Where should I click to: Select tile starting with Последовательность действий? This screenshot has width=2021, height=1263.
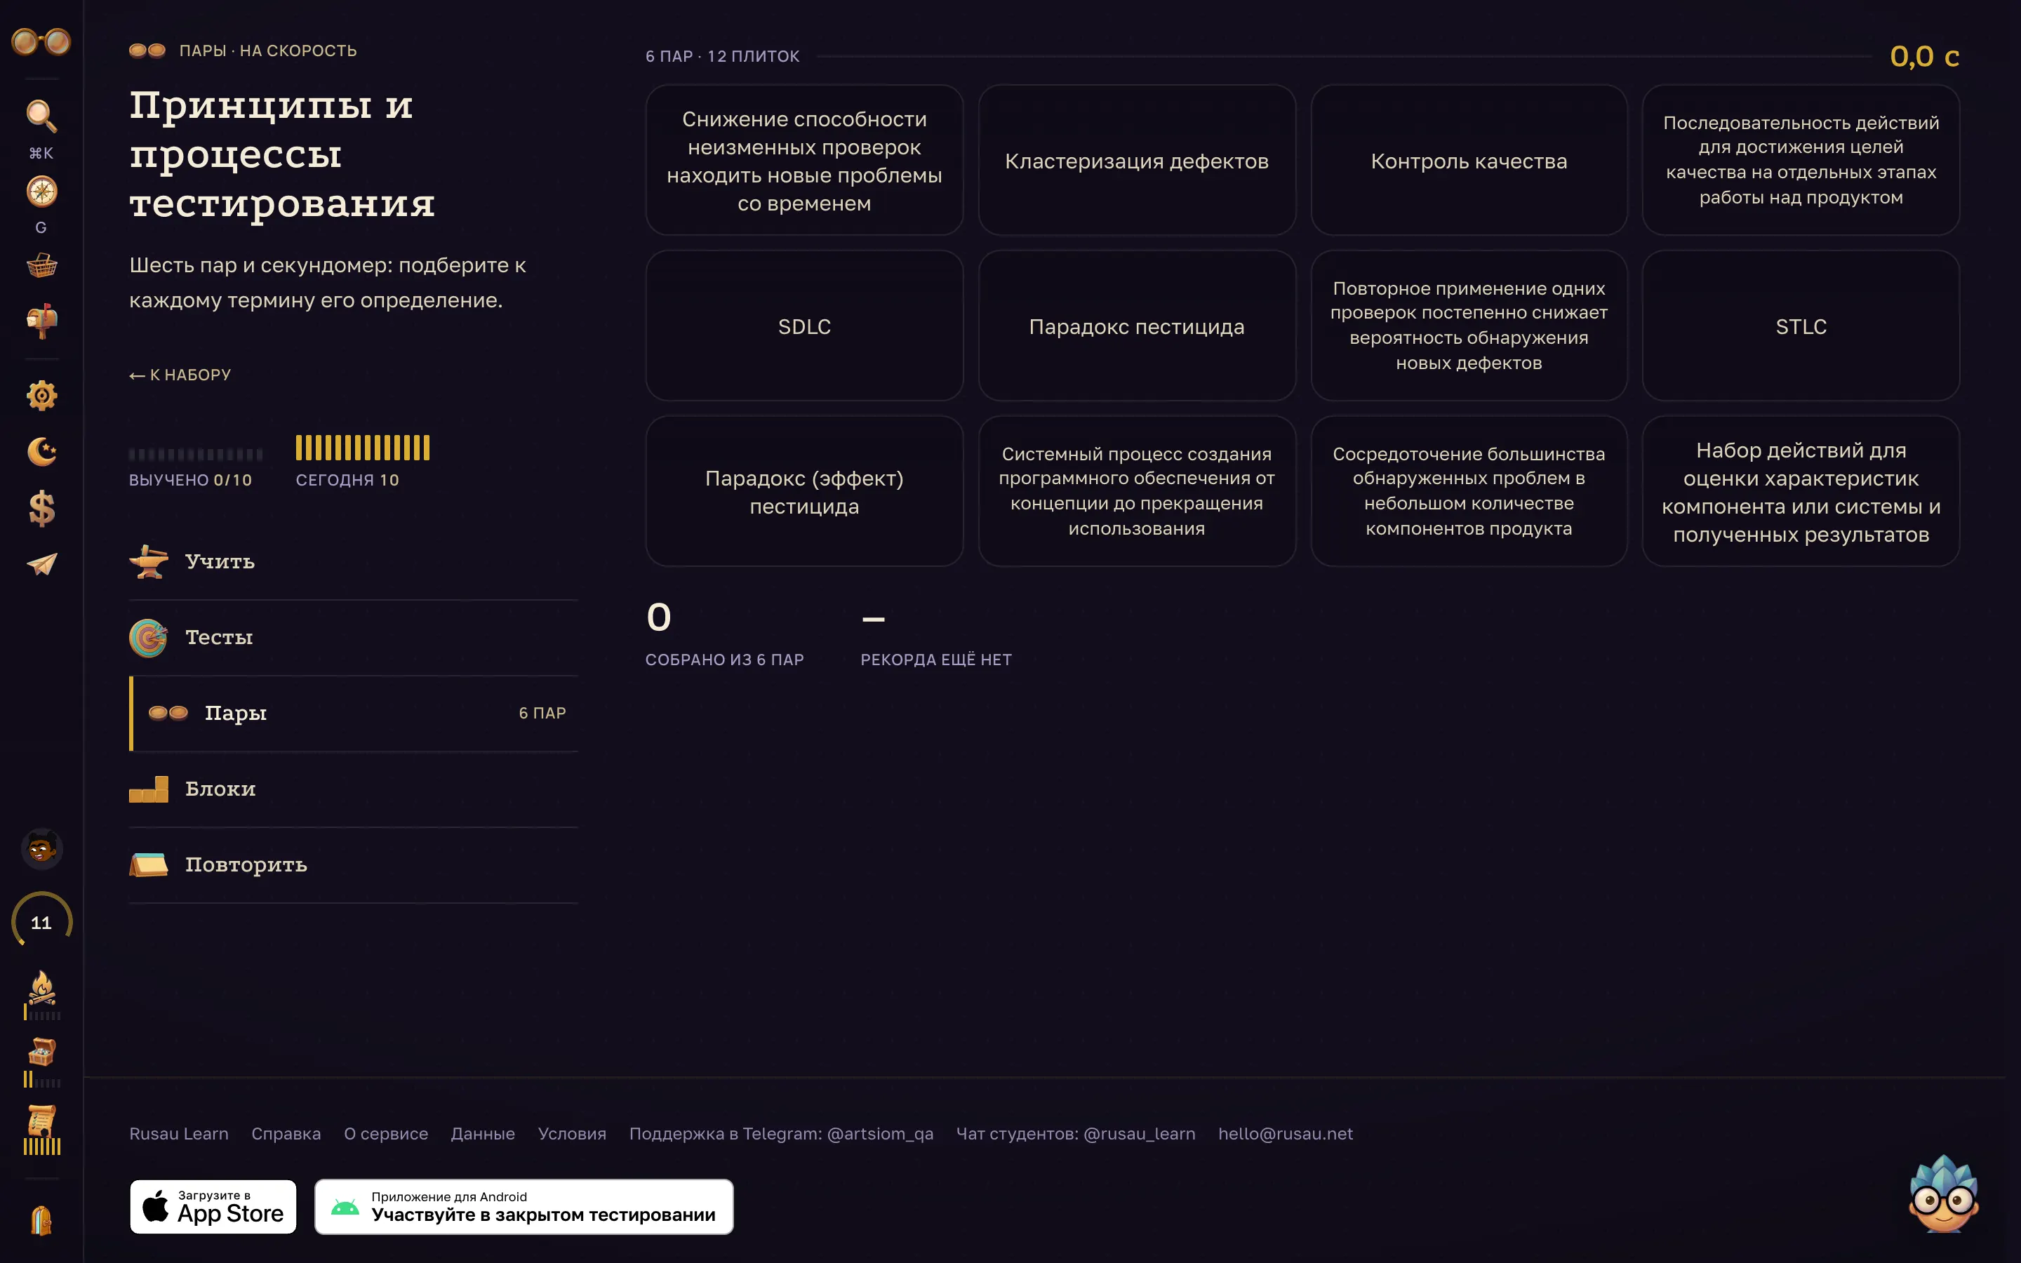(x=1801, y=161)
